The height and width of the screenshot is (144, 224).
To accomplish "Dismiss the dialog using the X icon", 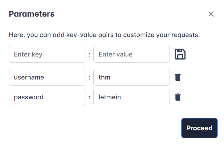I will tap(211, 14).
